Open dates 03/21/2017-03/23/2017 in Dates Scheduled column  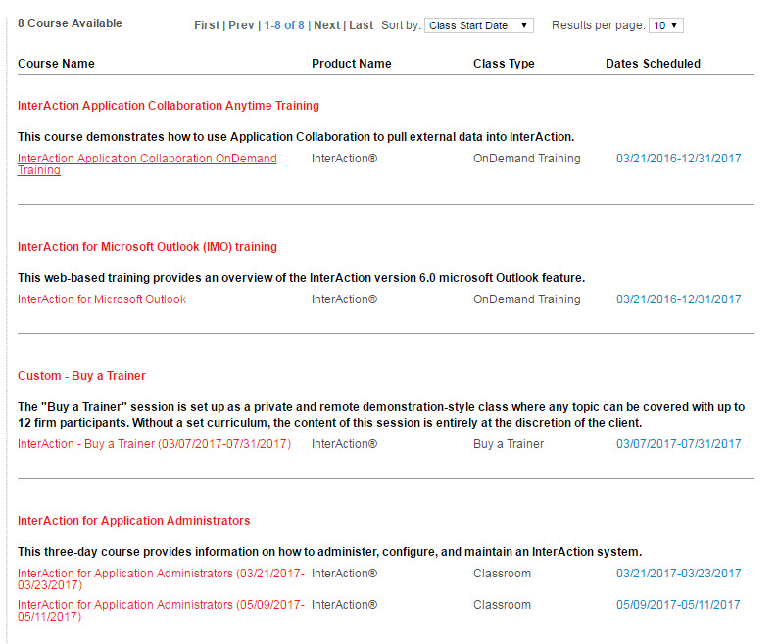click(x=678, y=574)
